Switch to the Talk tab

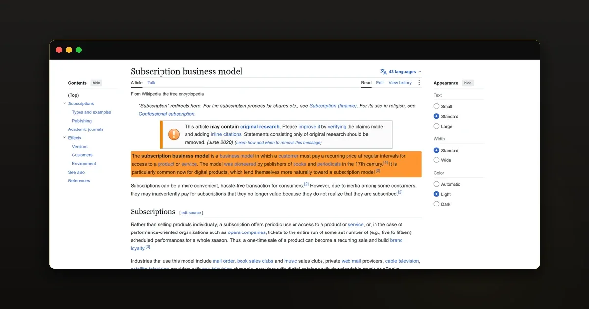pos(151,83)
